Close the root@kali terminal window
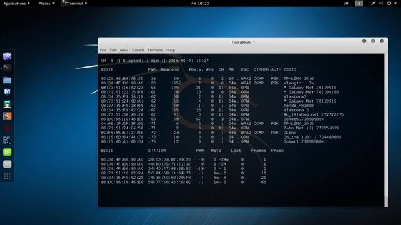 [x=382, y=41]
